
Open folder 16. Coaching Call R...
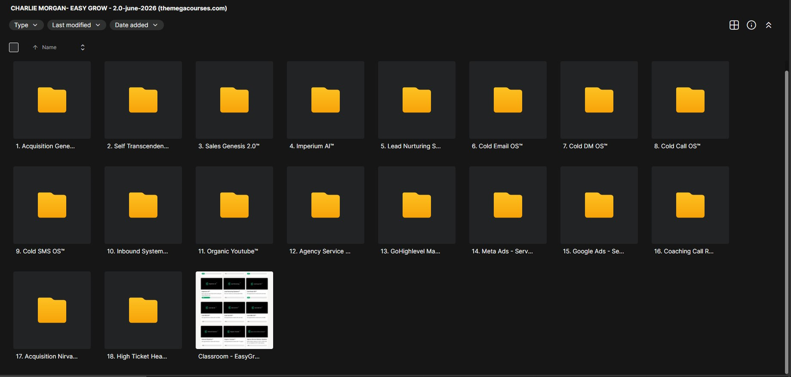coord(690,205)
